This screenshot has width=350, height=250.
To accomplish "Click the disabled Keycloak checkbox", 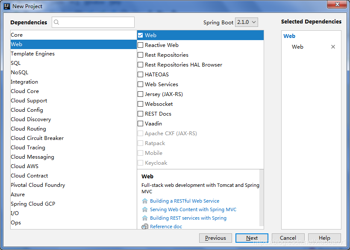I will pos(141,163).
